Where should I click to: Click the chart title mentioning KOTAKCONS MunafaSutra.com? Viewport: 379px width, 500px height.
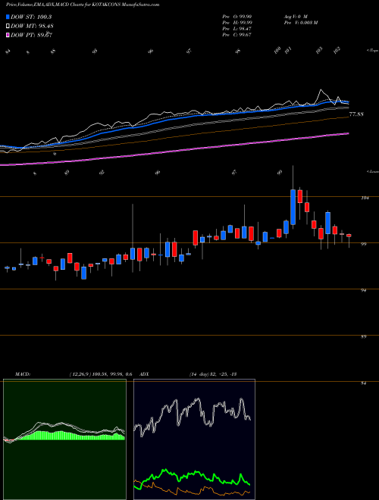pos(83,5)
